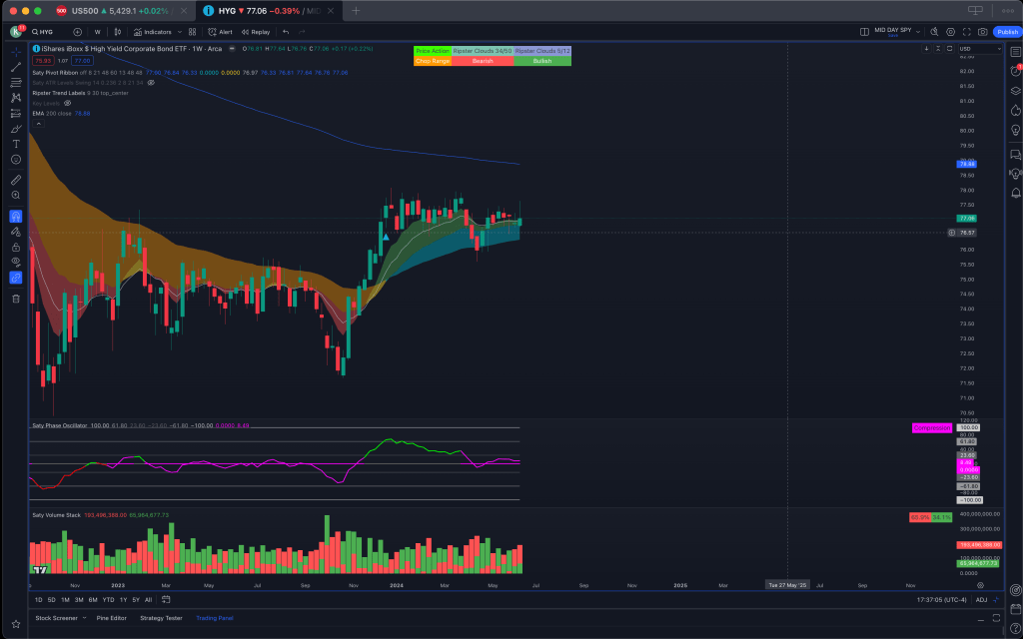
Task: Open chart settings gear icon
Action: [x=951, y=32]
